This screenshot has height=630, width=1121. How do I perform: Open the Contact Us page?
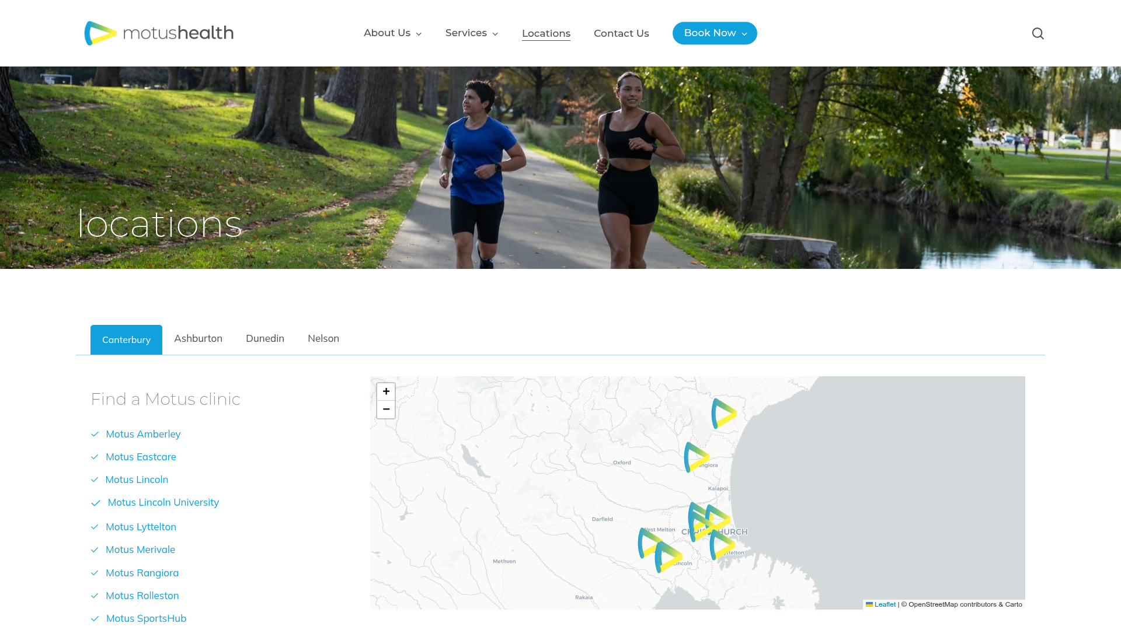[621, 34]
